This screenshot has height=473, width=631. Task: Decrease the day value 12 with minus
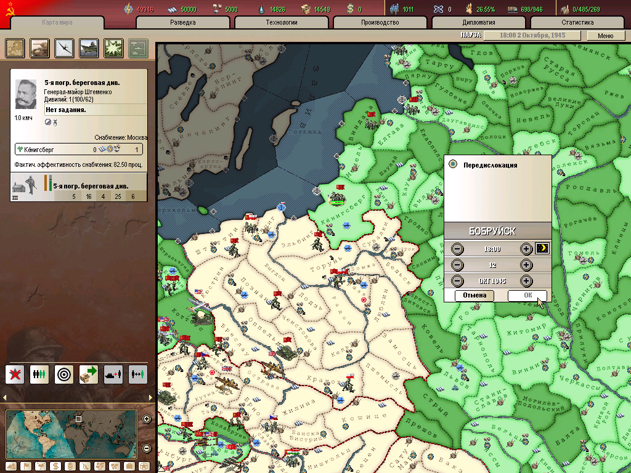click(457, 265)
